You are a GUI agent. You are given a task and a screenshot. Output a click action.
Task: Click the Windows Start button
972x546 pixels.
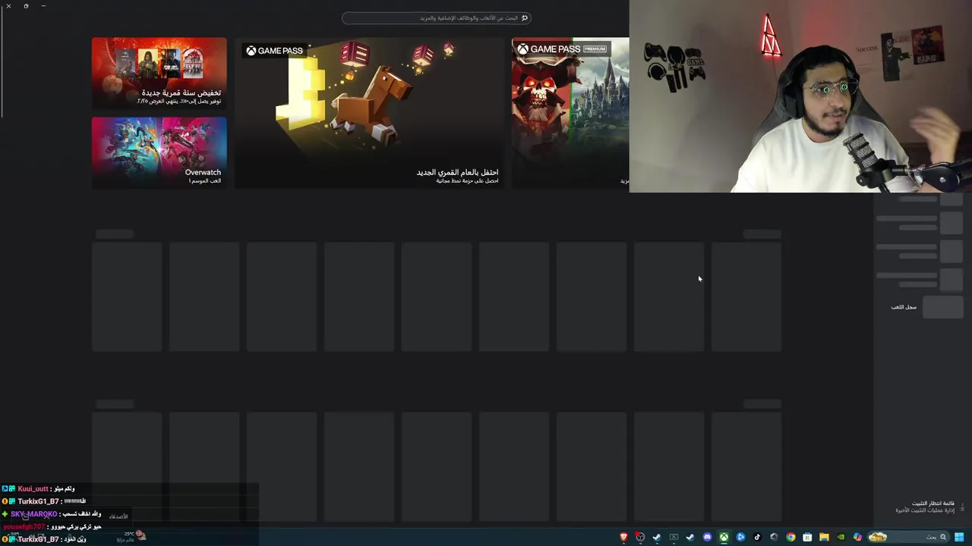[x=959, y=537]
